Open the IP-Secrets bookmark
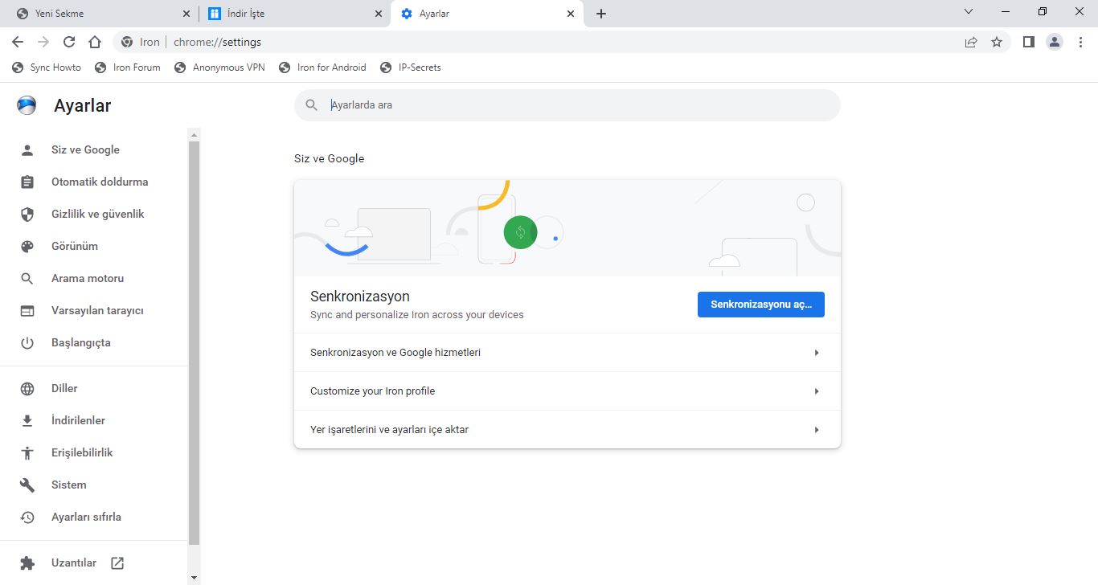1098x585 pixels. click(411, 67)
